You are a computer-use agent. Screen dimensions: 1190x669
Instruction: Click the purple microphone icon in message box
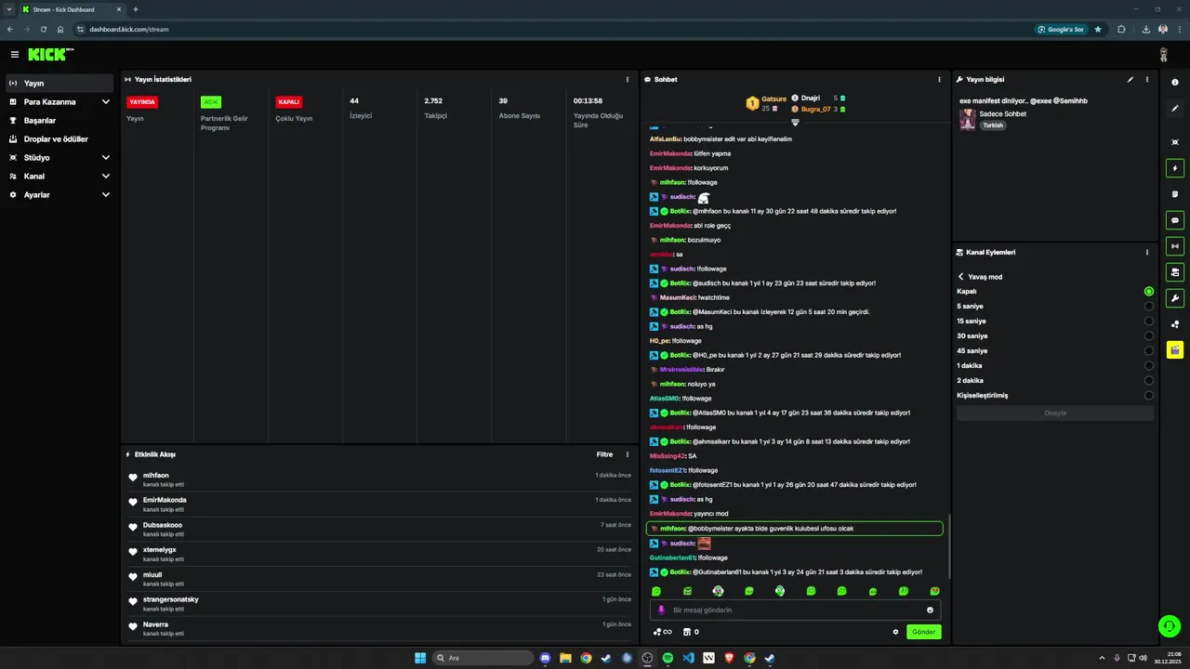(x=662, y=610)
